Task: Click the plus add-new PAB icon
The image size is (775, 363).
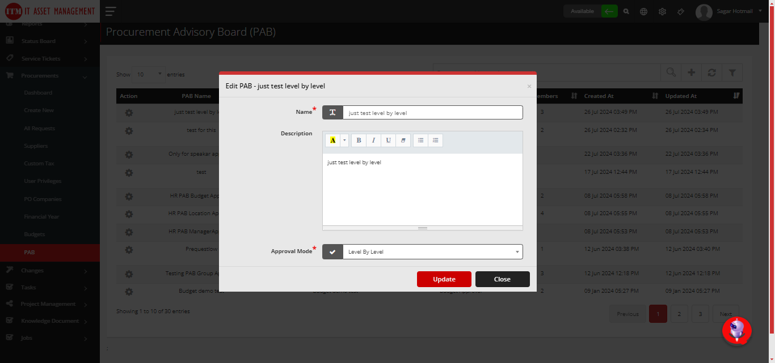Action: [691, 72]
